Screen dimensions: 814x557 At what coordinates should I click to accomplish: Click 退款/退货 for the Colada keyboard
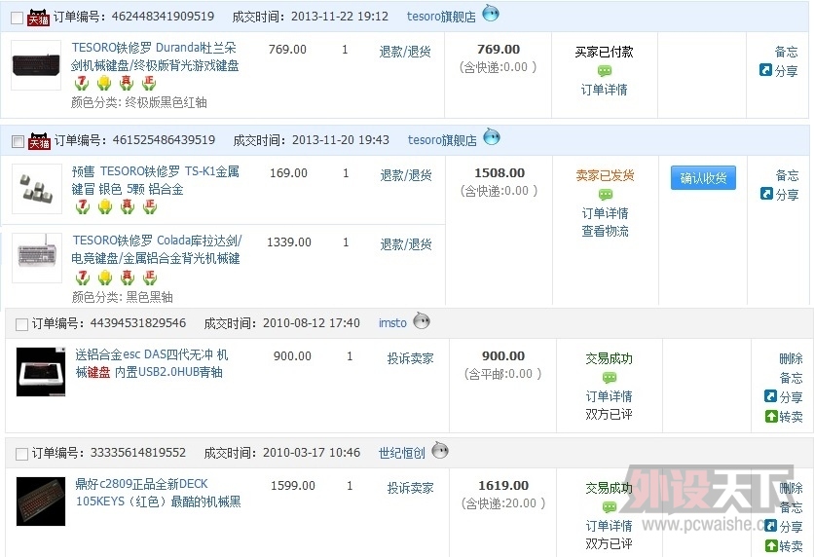click(406, 244)
